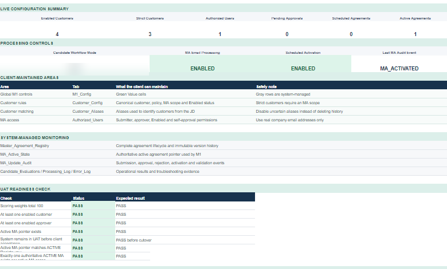The image size is (447, 269).
Task: Click the Pending Approvals label
Action: click(x=287, y=18)
